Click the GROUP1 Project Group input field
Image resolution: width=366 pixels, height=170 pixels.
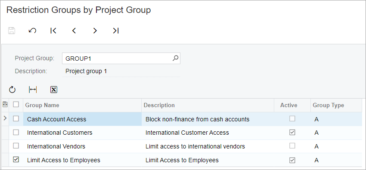click(121, 58)
